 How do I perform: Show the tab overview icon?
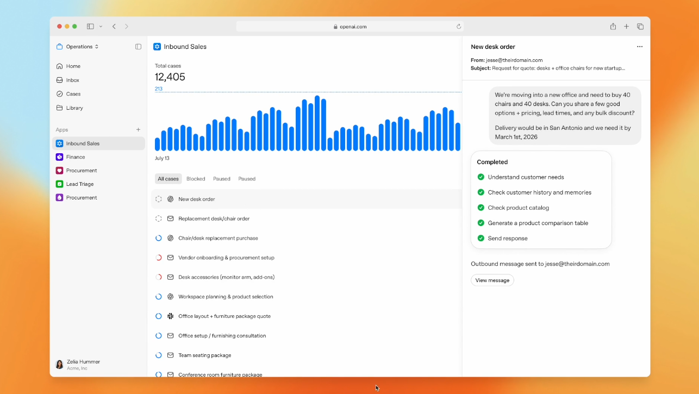tap(640, 27)
